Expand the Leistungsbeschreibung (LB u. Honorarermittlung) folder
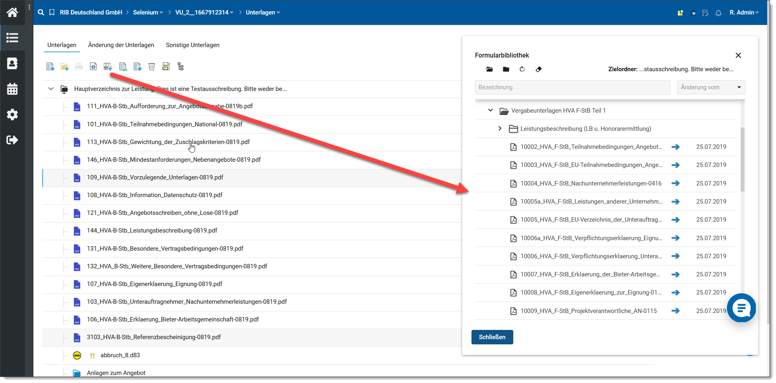This screenshot has height=383, width=776. [500, 128]
